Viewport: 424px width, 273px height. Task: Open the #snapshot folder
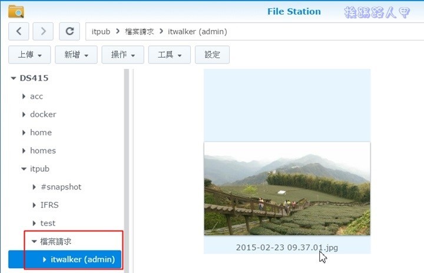[x=61, y=187]
